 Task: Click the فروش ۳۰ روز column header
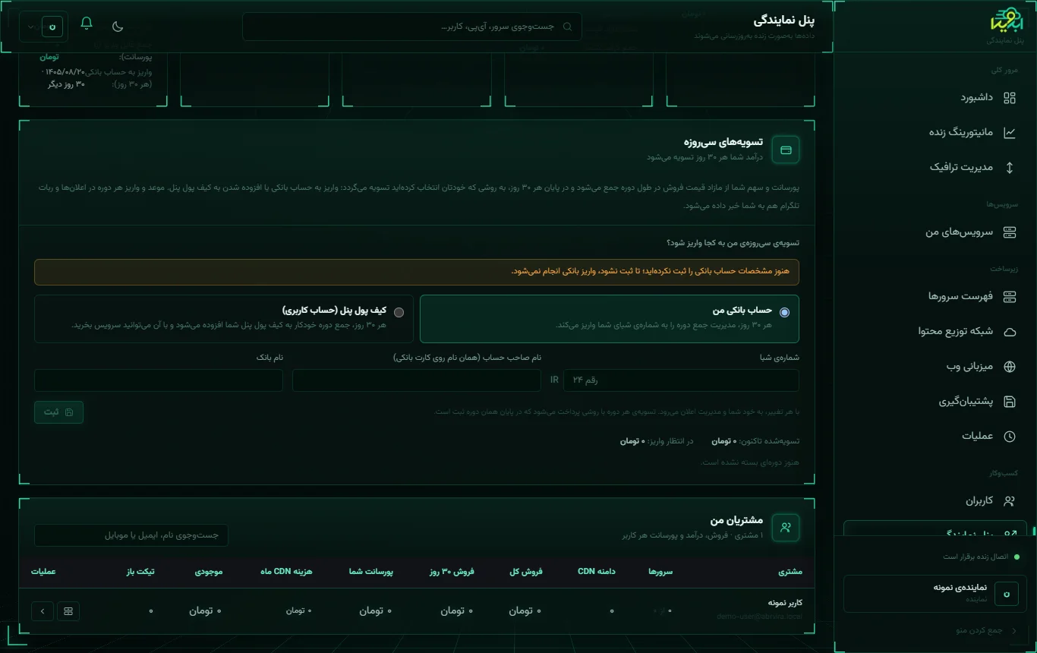click(452, 572)
